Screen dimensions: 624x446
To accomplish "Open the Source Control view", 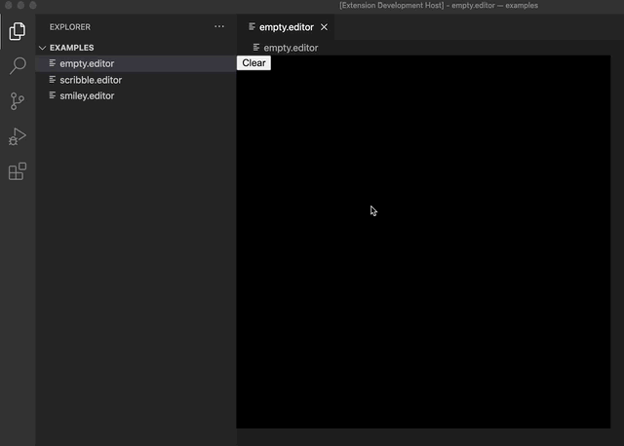I will [18, 101].
